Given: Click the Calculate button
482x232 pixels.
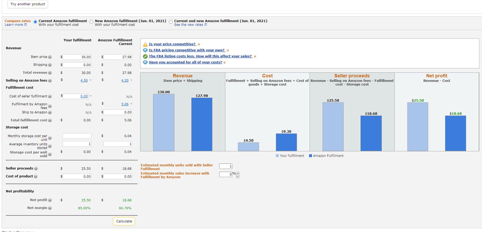Looking at the screenshot, I should coord(124,221).
